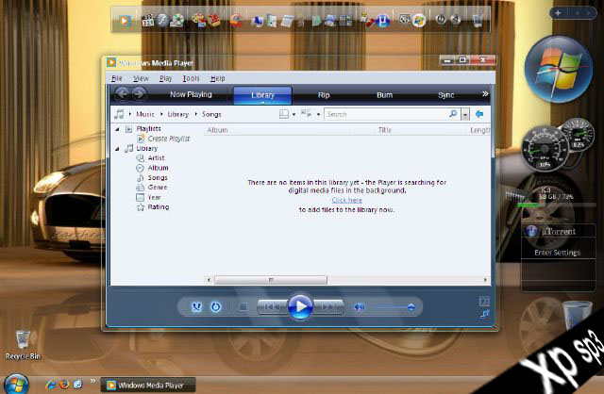Open the search box dropdown arrow

tap(465, 114)
